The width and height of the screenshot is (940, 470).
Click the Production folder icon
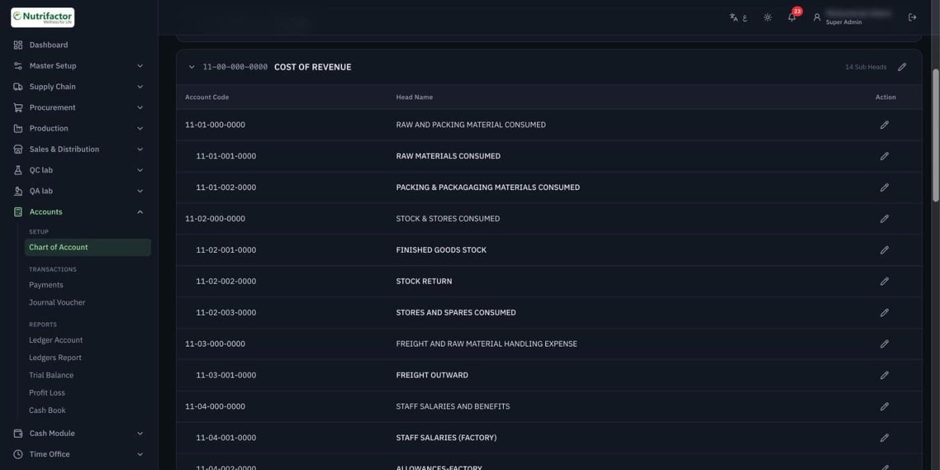[x=18, y=128]
